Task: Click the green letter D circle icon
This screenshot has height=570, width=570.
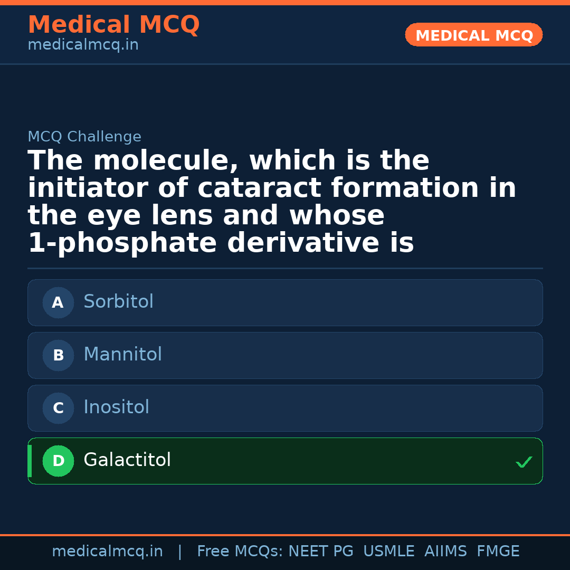Action: tap(58, 461)
